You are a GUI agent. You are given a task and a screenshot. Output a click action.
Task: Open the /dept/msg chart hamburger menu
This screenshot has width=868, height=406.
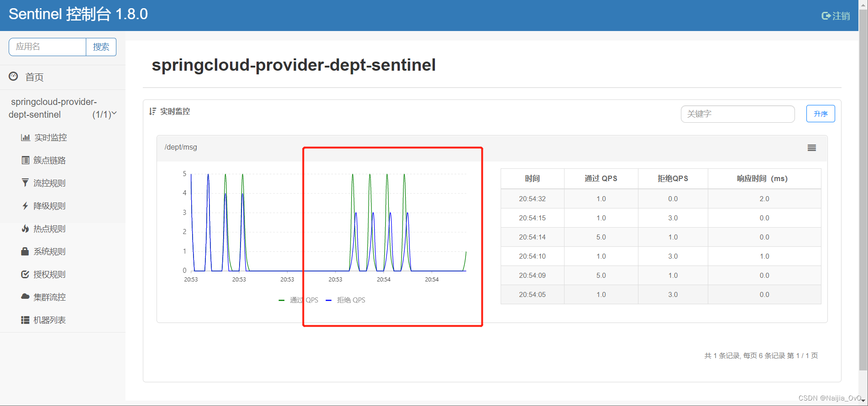pyautogui.click(x=812, y=148)
